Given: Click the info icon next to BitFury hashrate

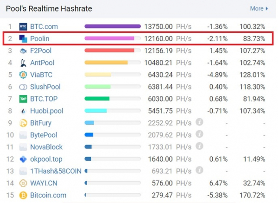Looking at the screenshot, I should coord(199,122).
